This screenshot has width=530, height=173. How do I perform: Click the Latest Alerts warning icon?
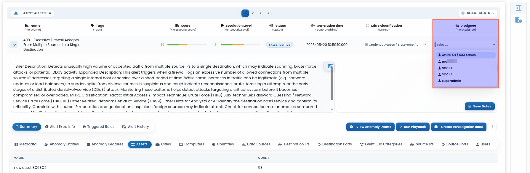tap(16, 13)
